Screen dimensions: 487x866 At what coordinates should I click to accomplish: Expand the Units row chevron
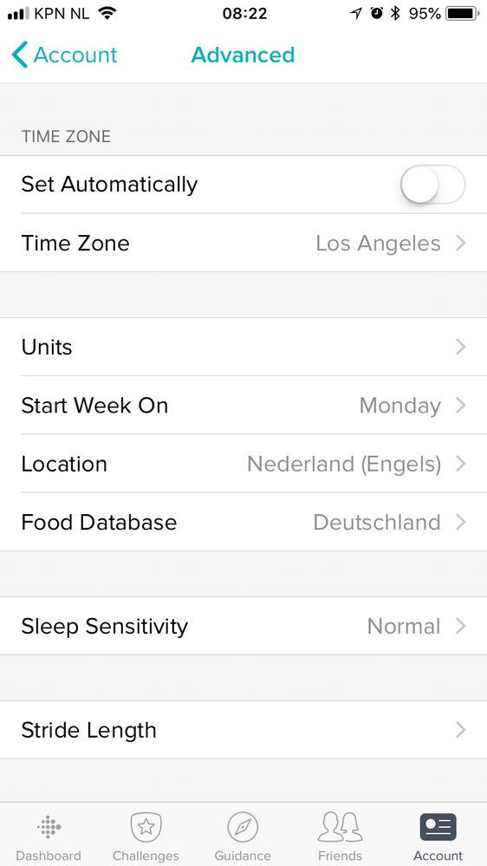tap(460, 347)
